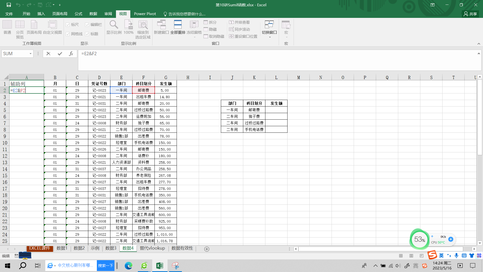Select the 数据3 sheet tab

111,248
